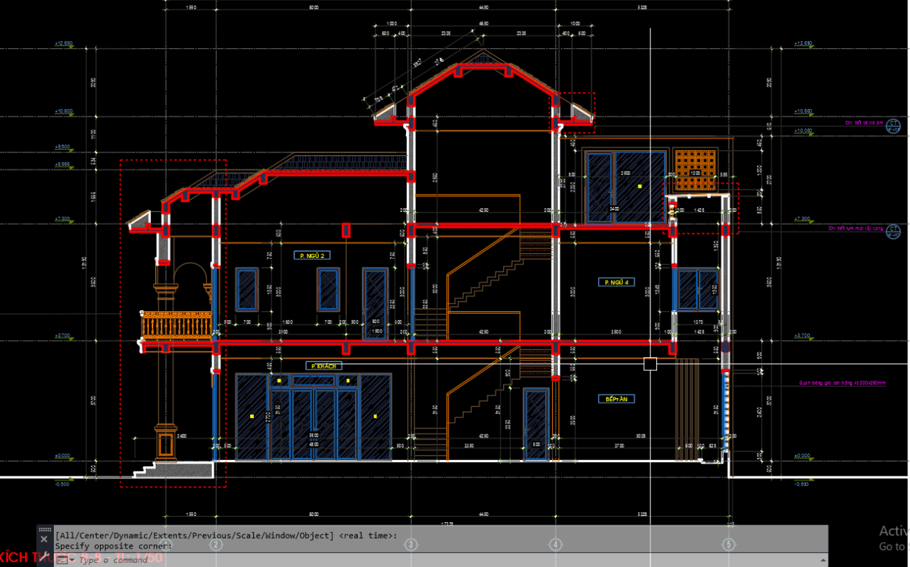Close the command line window
This screenshot has width=910, height=567.
pyautogui.click(x=44, y=539)
